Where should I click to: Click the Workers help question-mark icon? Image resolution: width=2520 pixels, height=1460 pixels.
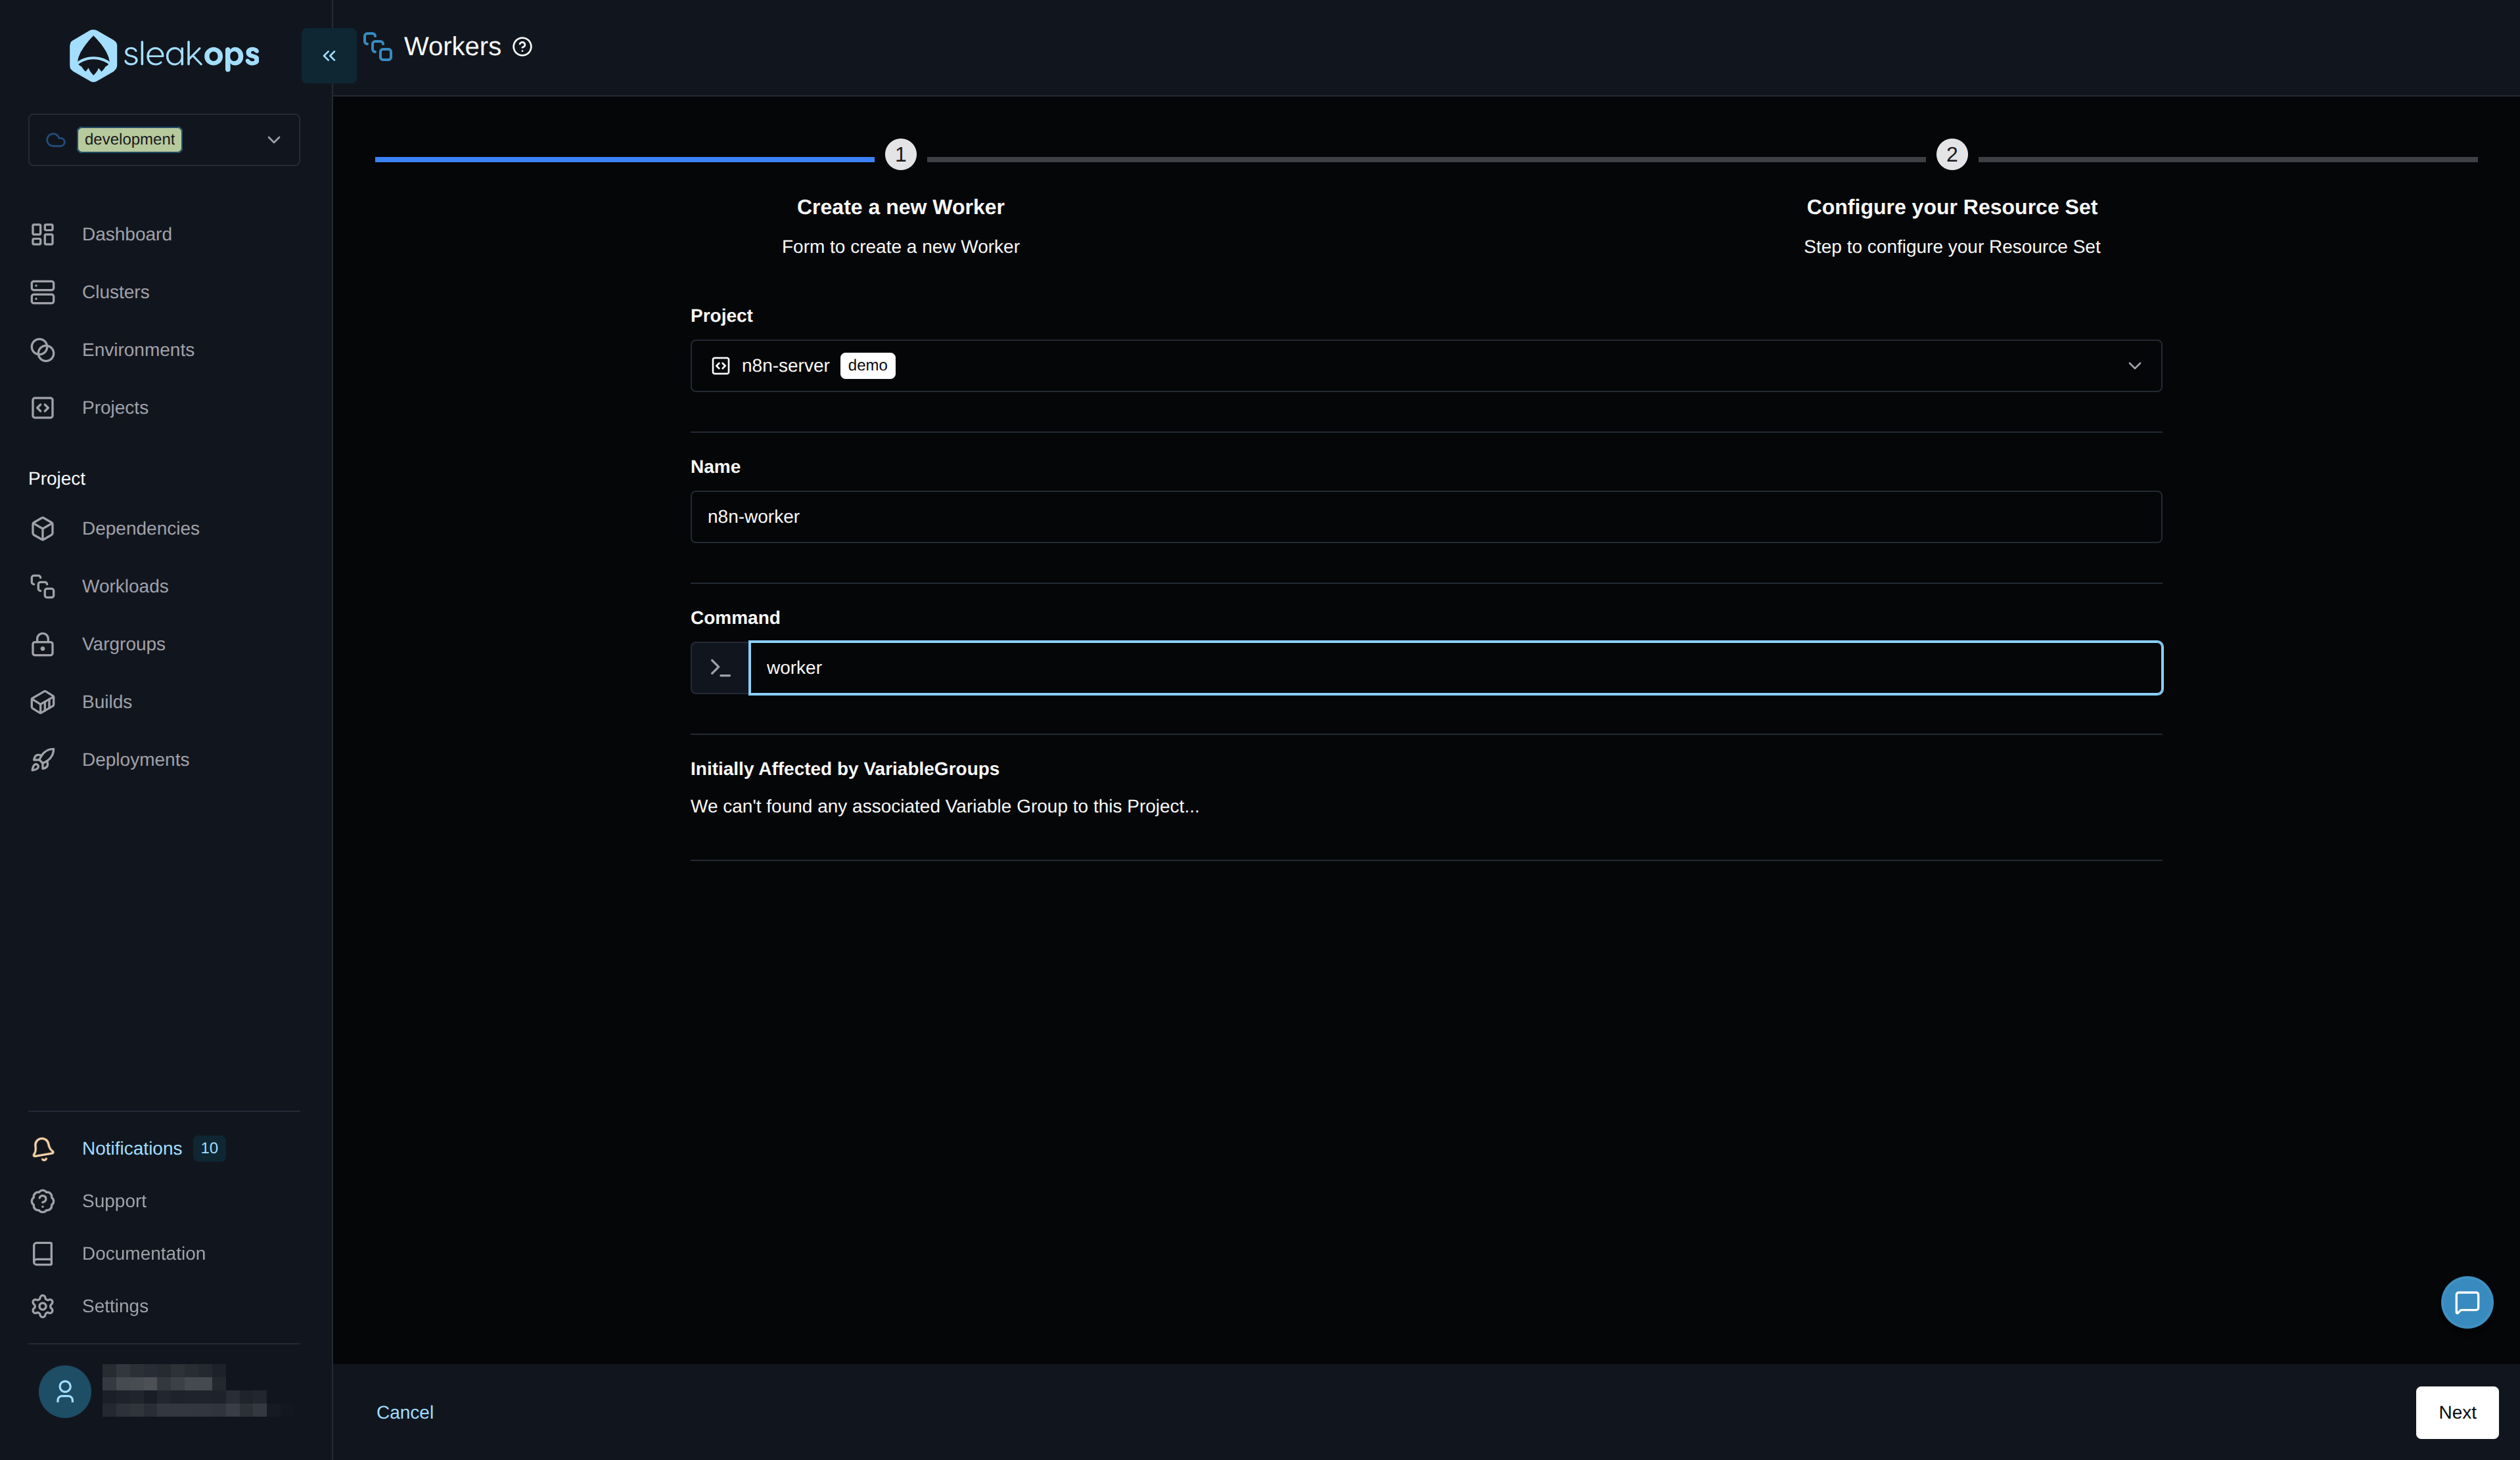click(x=522, y=47)
